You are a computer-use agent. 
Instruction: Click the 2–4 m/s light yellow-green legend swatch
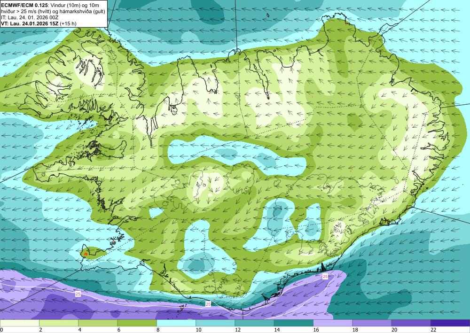point(59,323)
